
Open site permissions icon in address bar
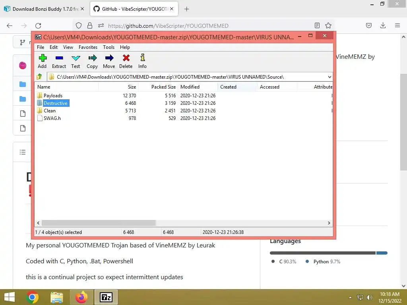101,26
